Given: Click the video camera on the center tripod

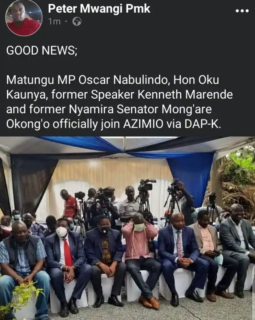Looking at the screenshot, I should (x=146, y=185).
